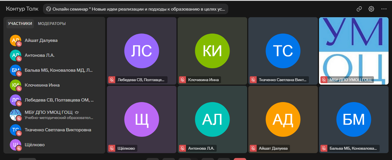
Task: Click Антонова Л.А. avatar in participant list
Action: (x=16, y=55)
